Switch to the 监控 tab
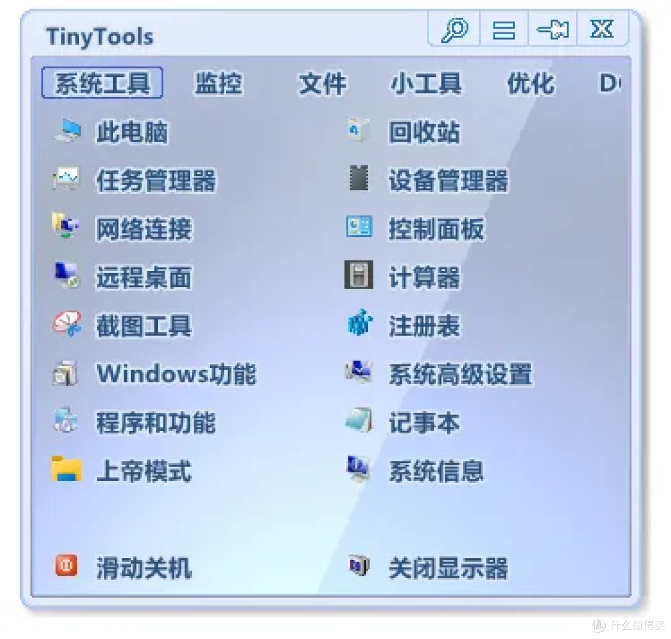Image resolution: width=671 pixels, height=639 pixels. 218,83
